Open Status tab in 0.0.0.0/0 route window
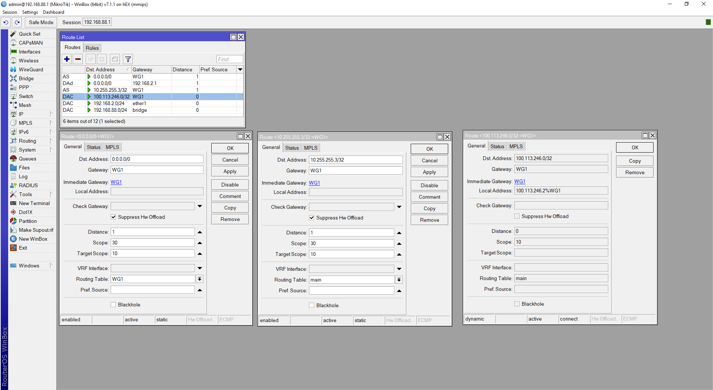The height and width of the screenshot is (390, 713). (x=94, y=147)
